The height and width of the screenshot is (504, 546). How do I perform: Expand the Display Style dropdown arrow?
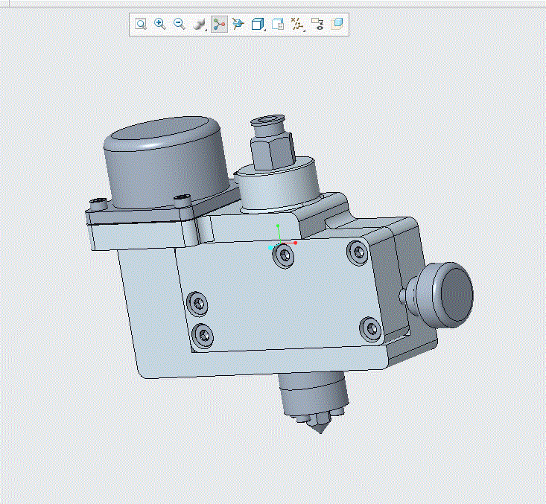click(264, 31)
